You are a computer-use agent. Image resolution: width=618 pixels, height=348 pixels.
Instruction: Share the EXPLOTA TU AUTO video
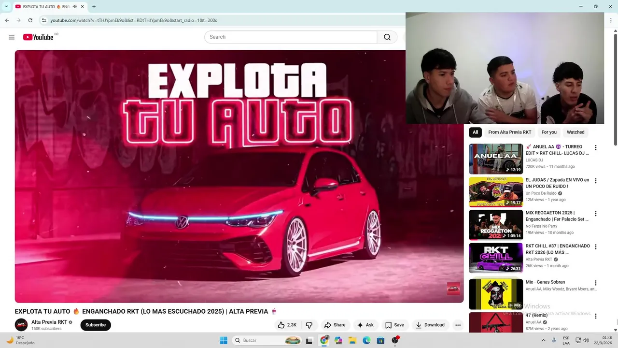pyautogui.click(x=335, y=325)
